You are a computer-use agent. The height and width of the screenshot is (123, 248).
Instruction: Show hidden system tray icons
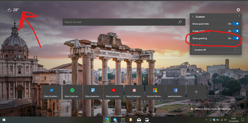coord(206,120)
